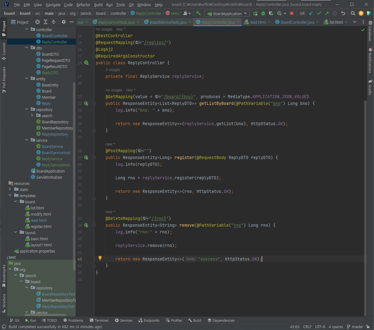This screenshot has height=330, width=374.
Task: Open the Project view selector dropdown
Action: click(20, 22)
